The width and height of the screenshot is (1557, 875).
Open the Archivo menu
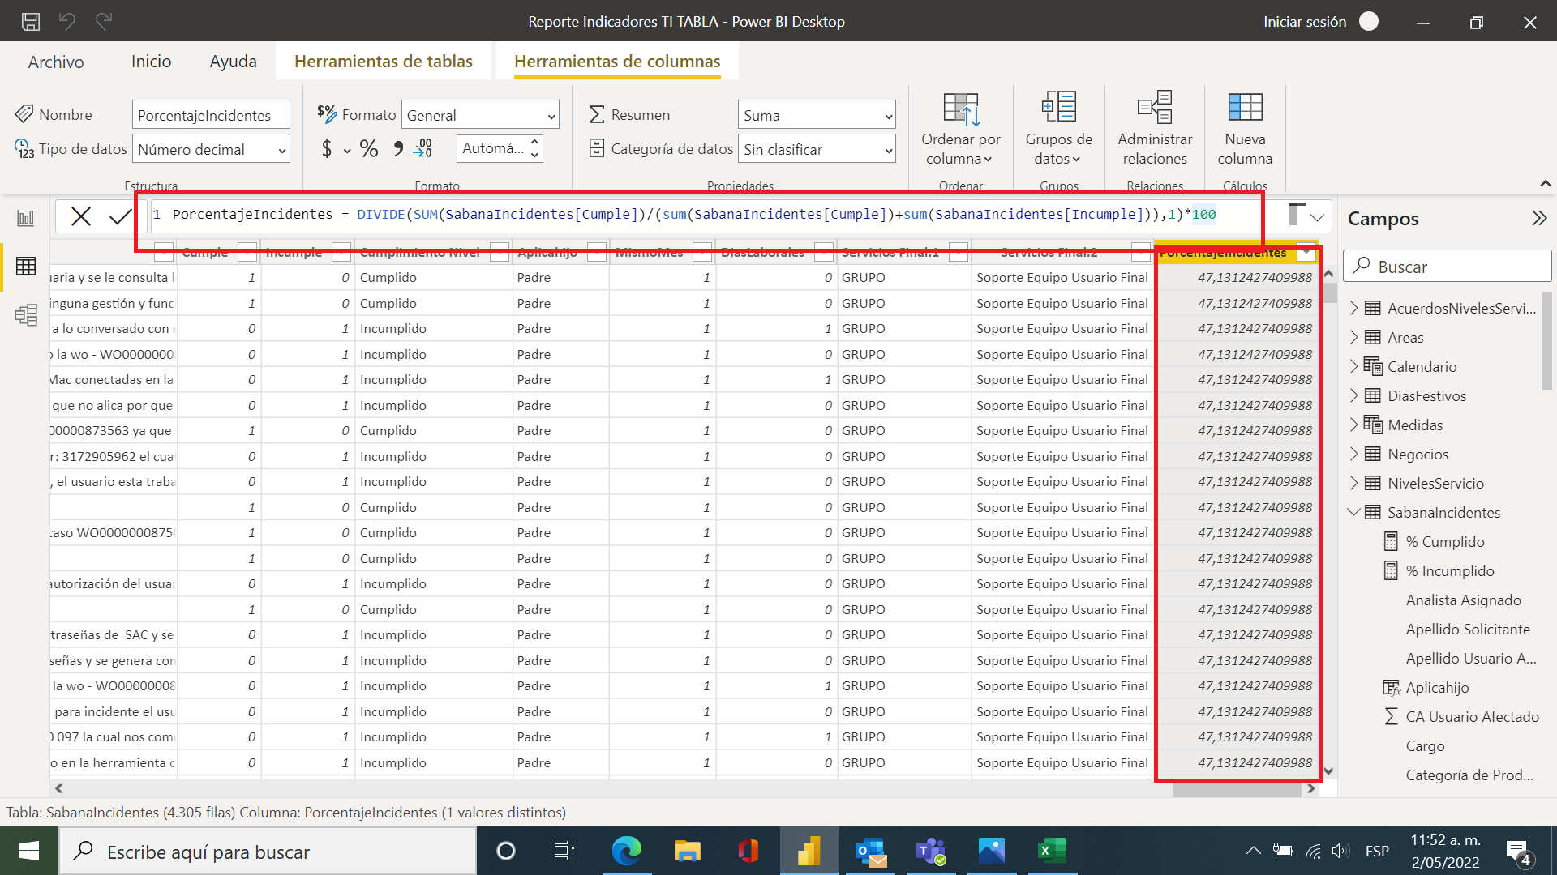(56, 62)
